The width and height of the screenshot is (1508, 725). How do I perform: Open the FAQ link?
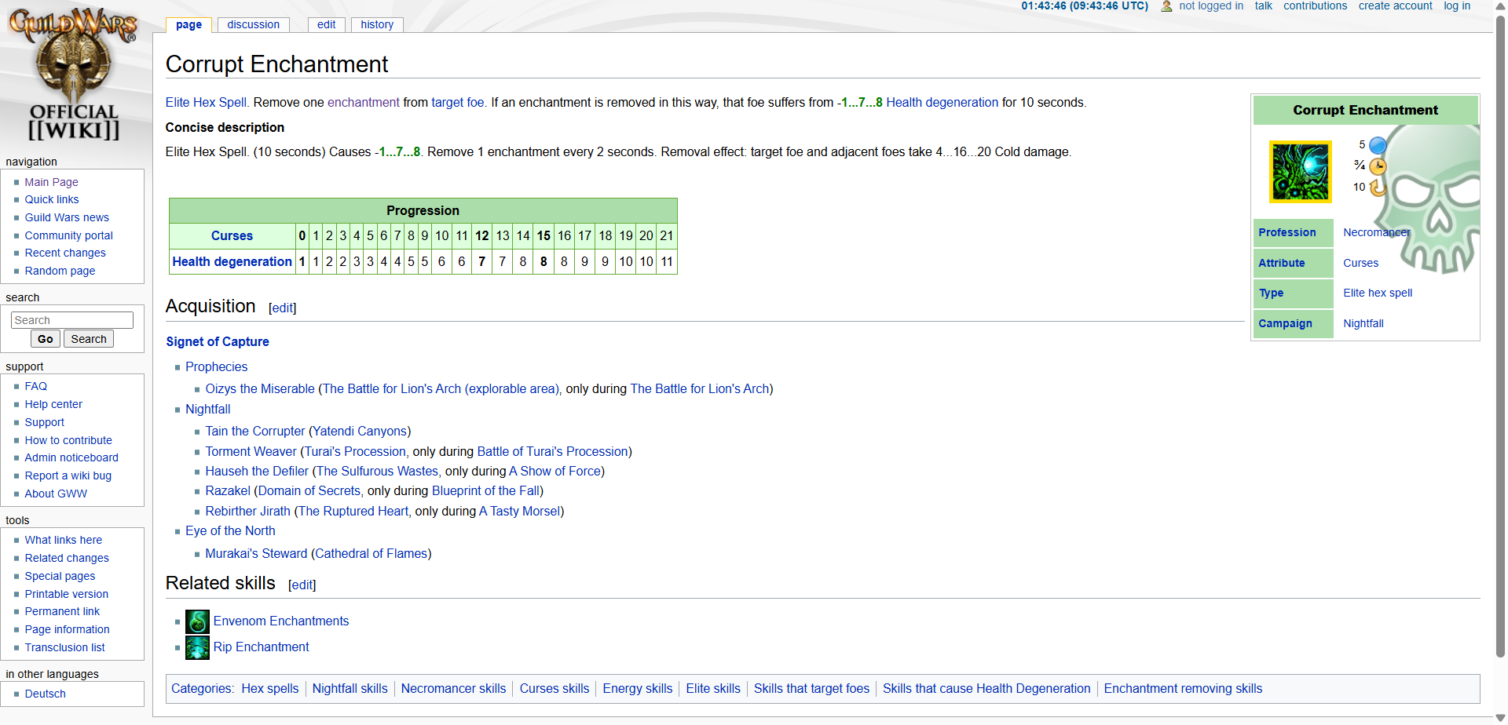coord(36,386)
